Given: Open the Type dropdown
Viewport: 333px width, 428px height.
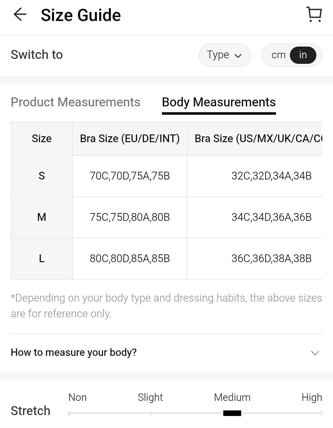Looking at the screenshot, I should click(x=224, y=55).
